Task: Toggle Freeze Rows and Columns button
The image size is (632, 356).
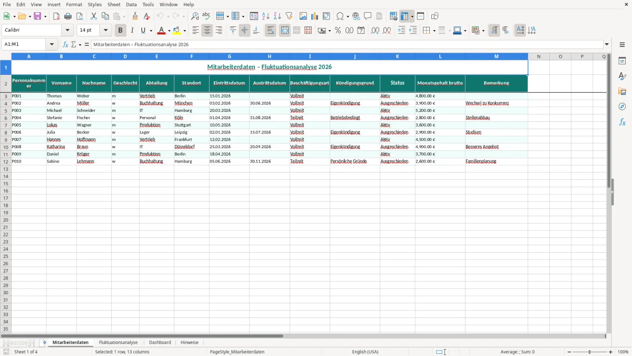Action: tap(404, 16)
